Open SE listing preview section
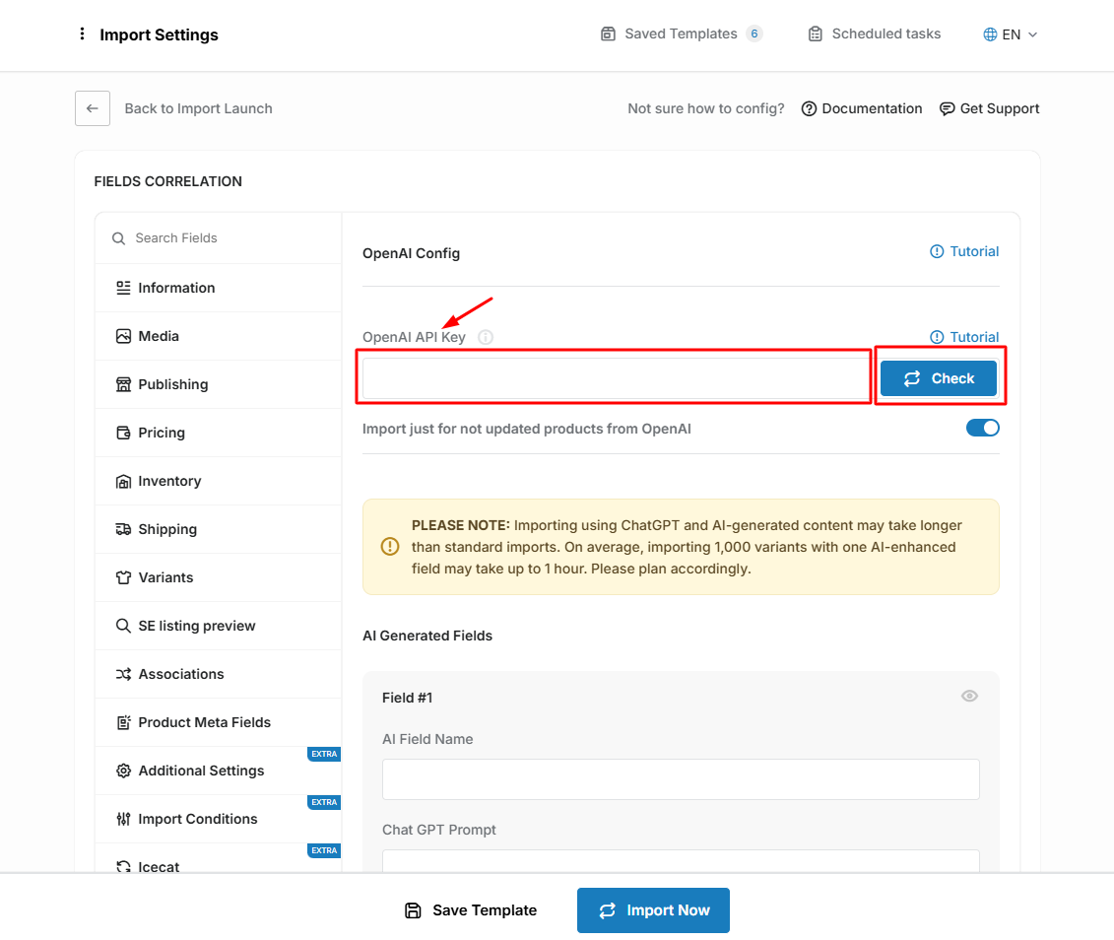1114x940 pixels. pyautogui.click(x=218, y=626)
